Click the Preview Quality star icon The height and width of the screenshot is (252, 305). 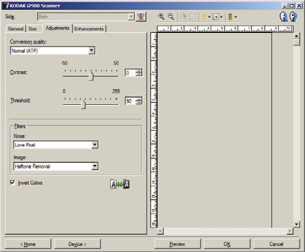click(204, 17)
